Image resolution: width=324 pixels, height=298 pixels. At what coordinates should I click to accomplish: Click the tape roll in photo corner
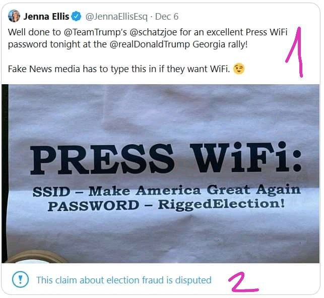tap(35, 257)
